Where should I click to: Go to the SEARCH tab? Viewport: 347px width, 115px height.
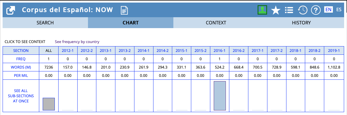coord(45,23)
